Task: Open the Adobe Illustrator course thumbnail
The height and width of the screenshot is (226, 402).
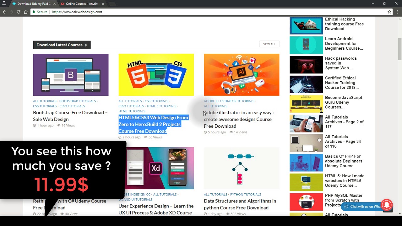Action: coord(242,75)
